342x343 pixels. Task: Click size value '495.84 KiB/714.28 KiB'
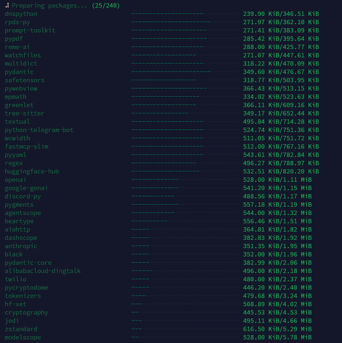coord(281,122)
